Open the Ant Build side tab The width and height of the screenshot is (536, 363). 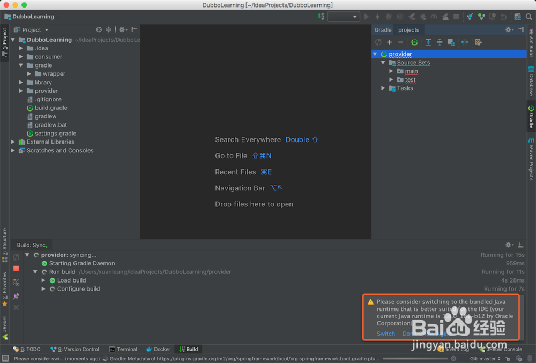(531, 43)
